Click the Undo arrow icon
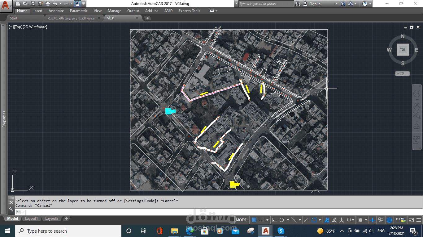This screenshot has width=423, height=237. coord(55,4)
